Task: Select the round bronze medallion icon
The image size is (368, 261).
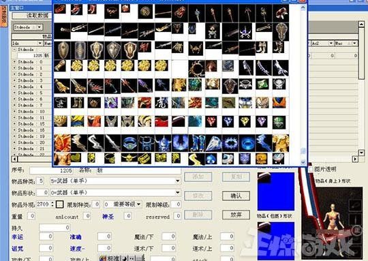Action: point(145,11)
